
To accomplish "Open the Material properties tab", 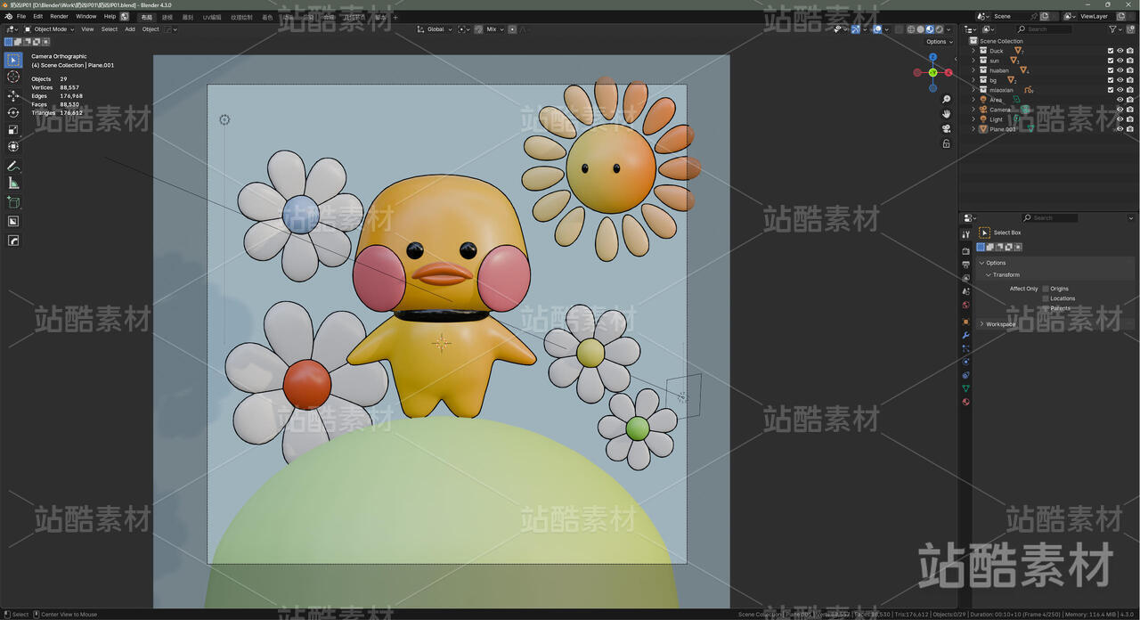I will pos(965,402).
